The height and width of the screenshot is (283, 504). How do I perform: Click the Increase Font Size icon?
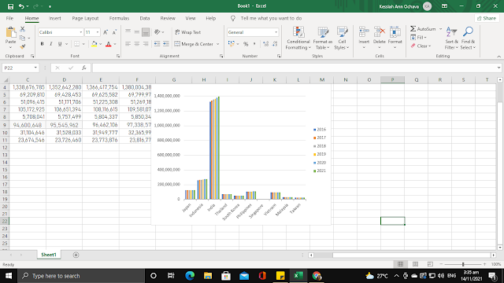(x=106, y=32)
